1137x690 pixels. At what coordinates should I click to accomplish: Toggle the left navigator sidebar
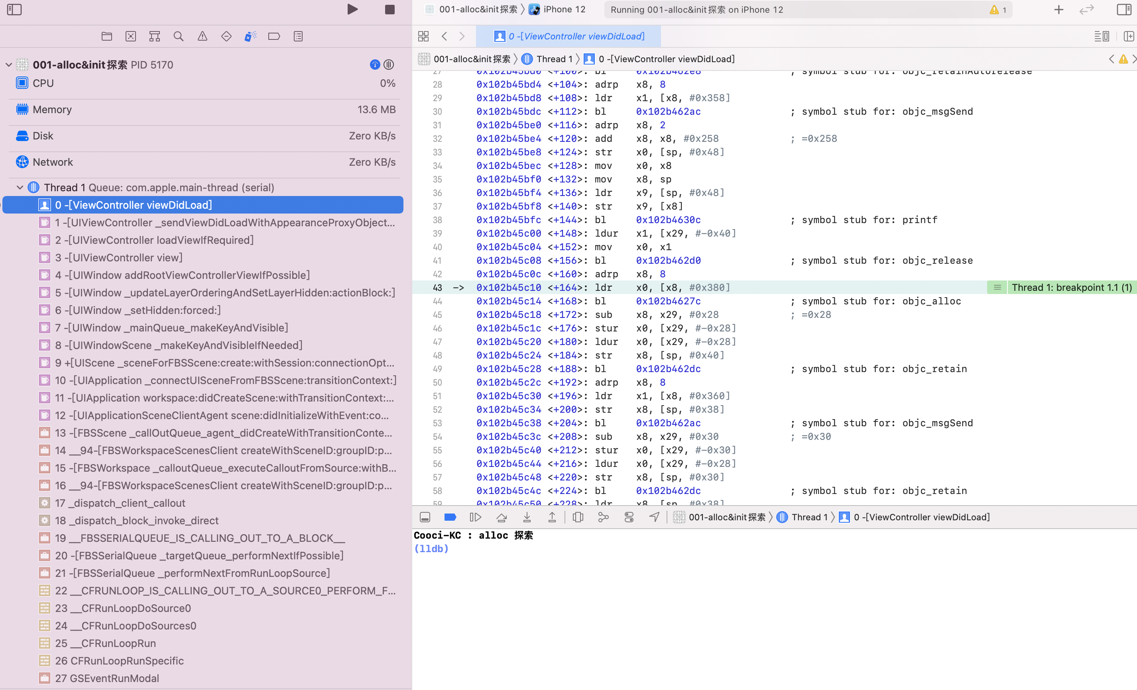pos(14,9)
